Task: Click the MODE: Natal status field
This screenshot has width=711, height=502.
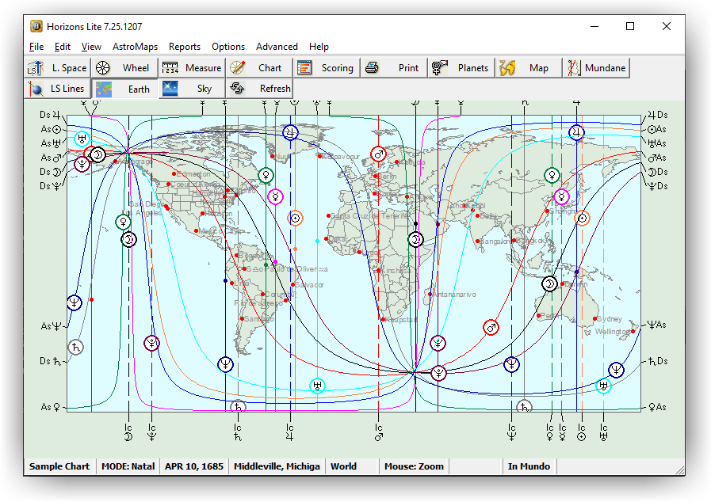Action: click(128, 466)
